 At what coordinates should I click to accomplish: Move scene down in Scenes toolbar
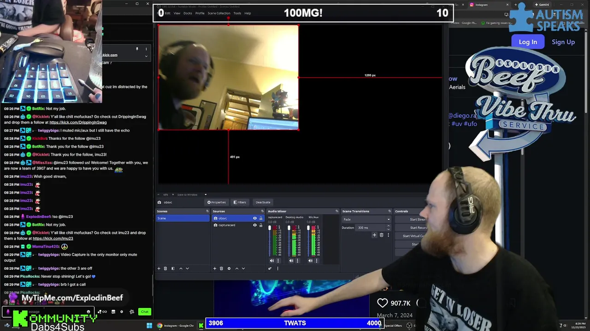[x=187, y=268]
